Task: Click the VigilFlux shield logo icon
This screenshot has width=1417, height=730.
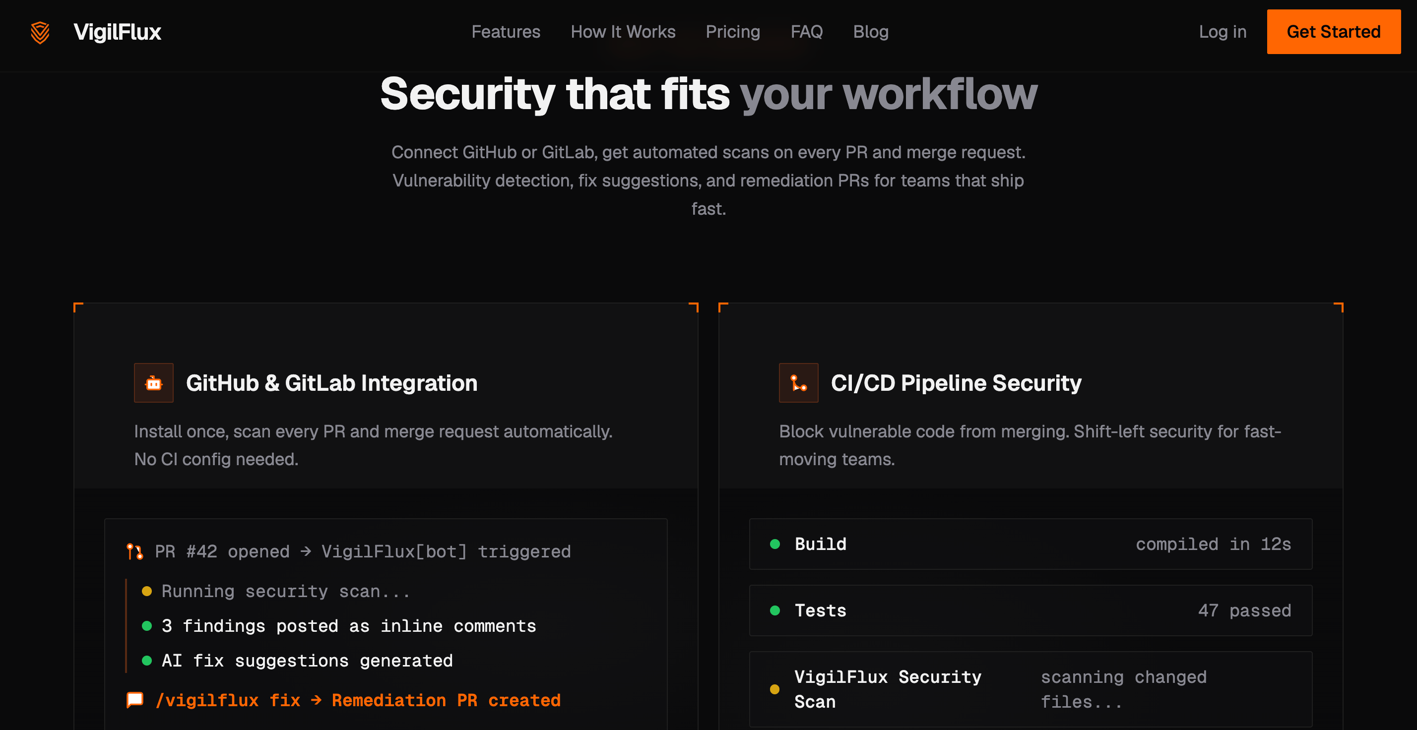Action: coord(40,32)
